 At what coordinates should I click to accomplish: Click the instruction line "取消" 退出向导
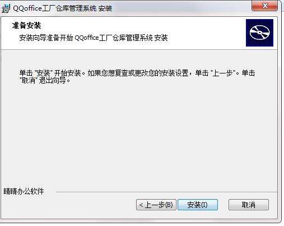[x=45, y=81]
